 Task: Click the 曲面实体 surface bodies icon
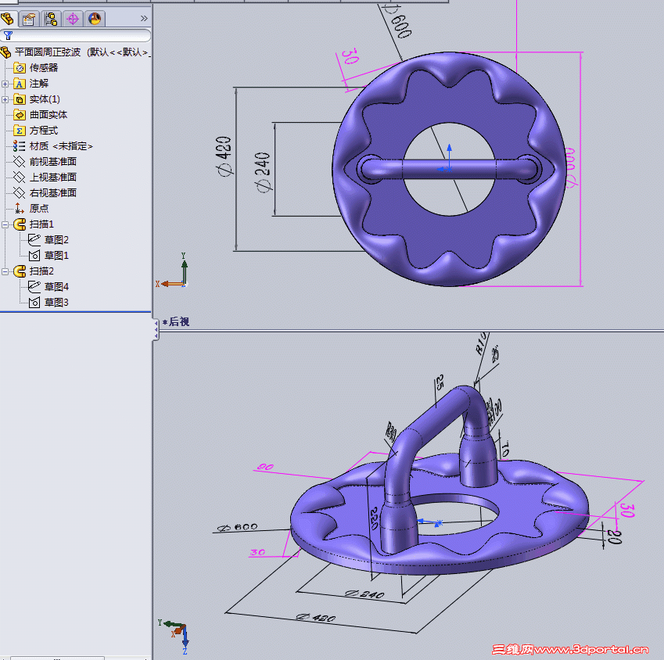tap(20, 115)
